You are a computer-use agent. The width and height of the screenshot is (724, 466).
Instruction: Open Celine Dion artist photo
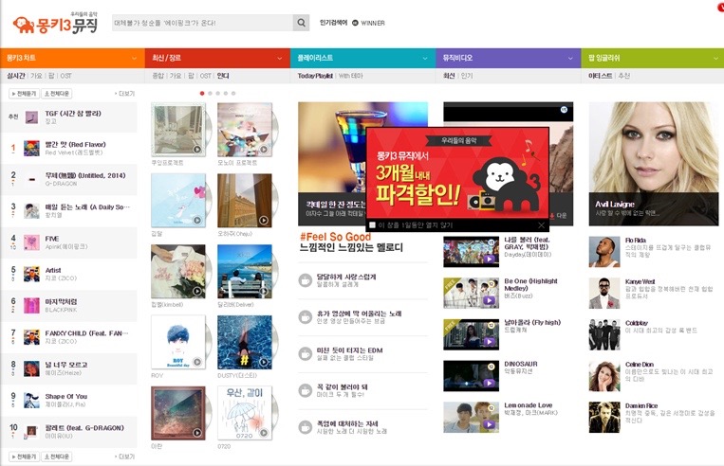pos(604,376)
